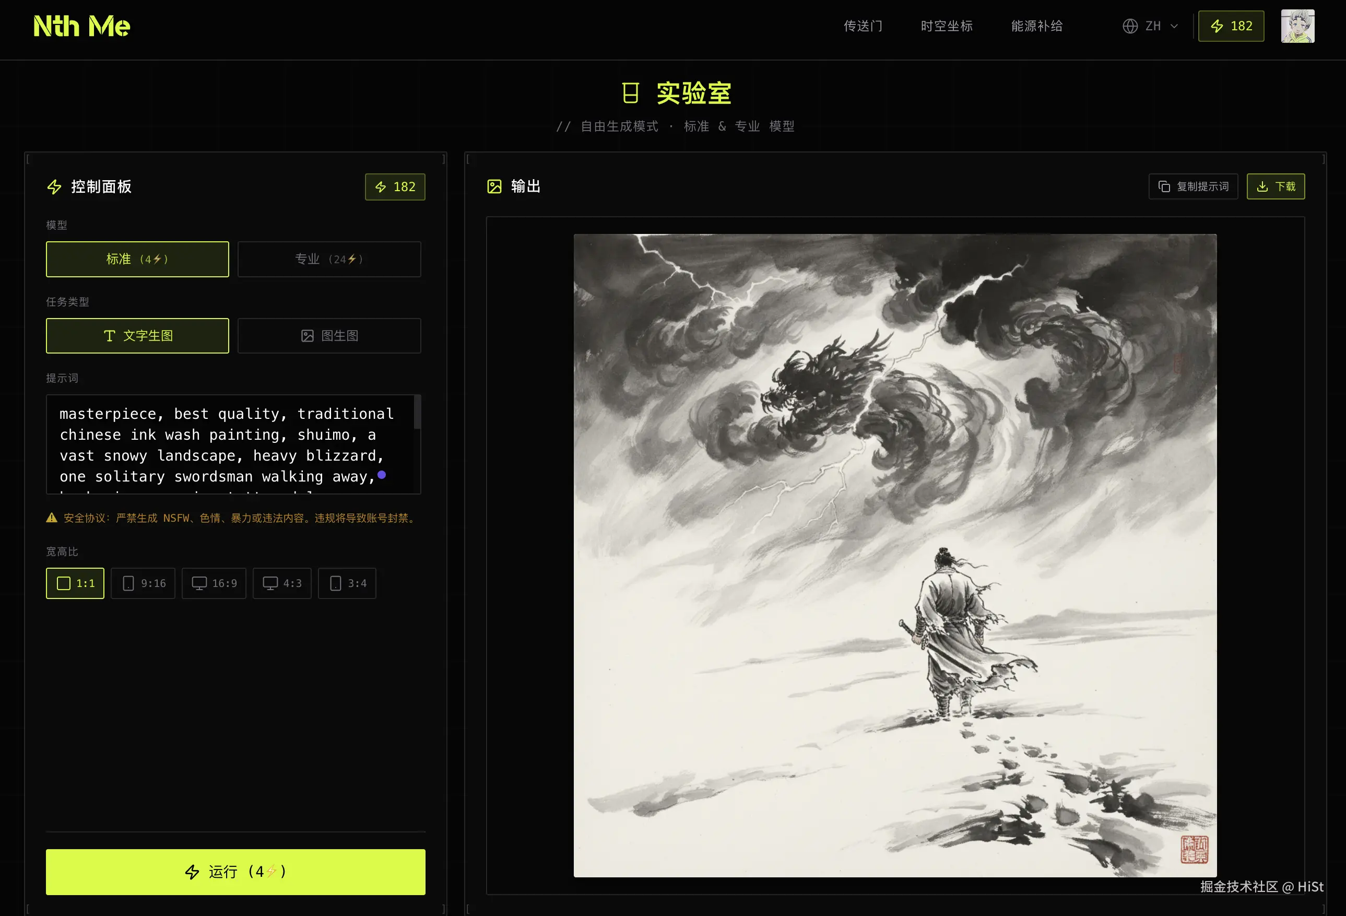This screenshot has height=916, width=1346.
Task: Click the monitor icon on the 16:9 option
Action: (200, 583)
